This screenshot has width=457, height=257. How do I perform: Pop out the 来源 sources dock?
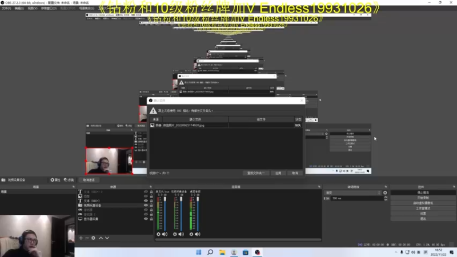click(x=151, y=187)
